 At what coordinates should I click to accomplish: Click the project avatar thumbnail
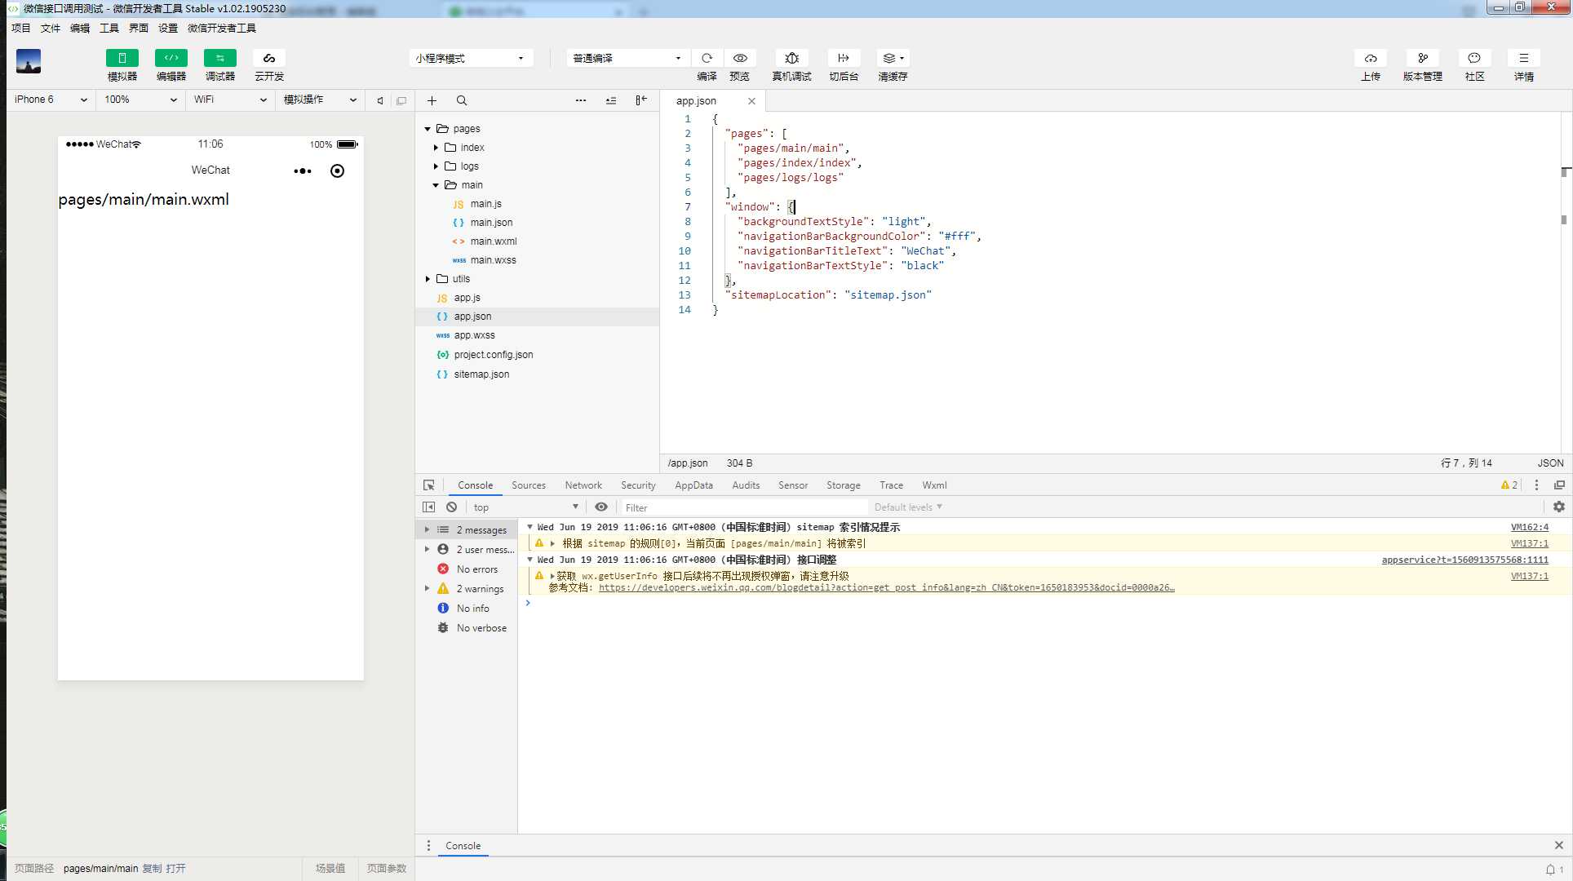pyautogui.click(x=29, y=61)
